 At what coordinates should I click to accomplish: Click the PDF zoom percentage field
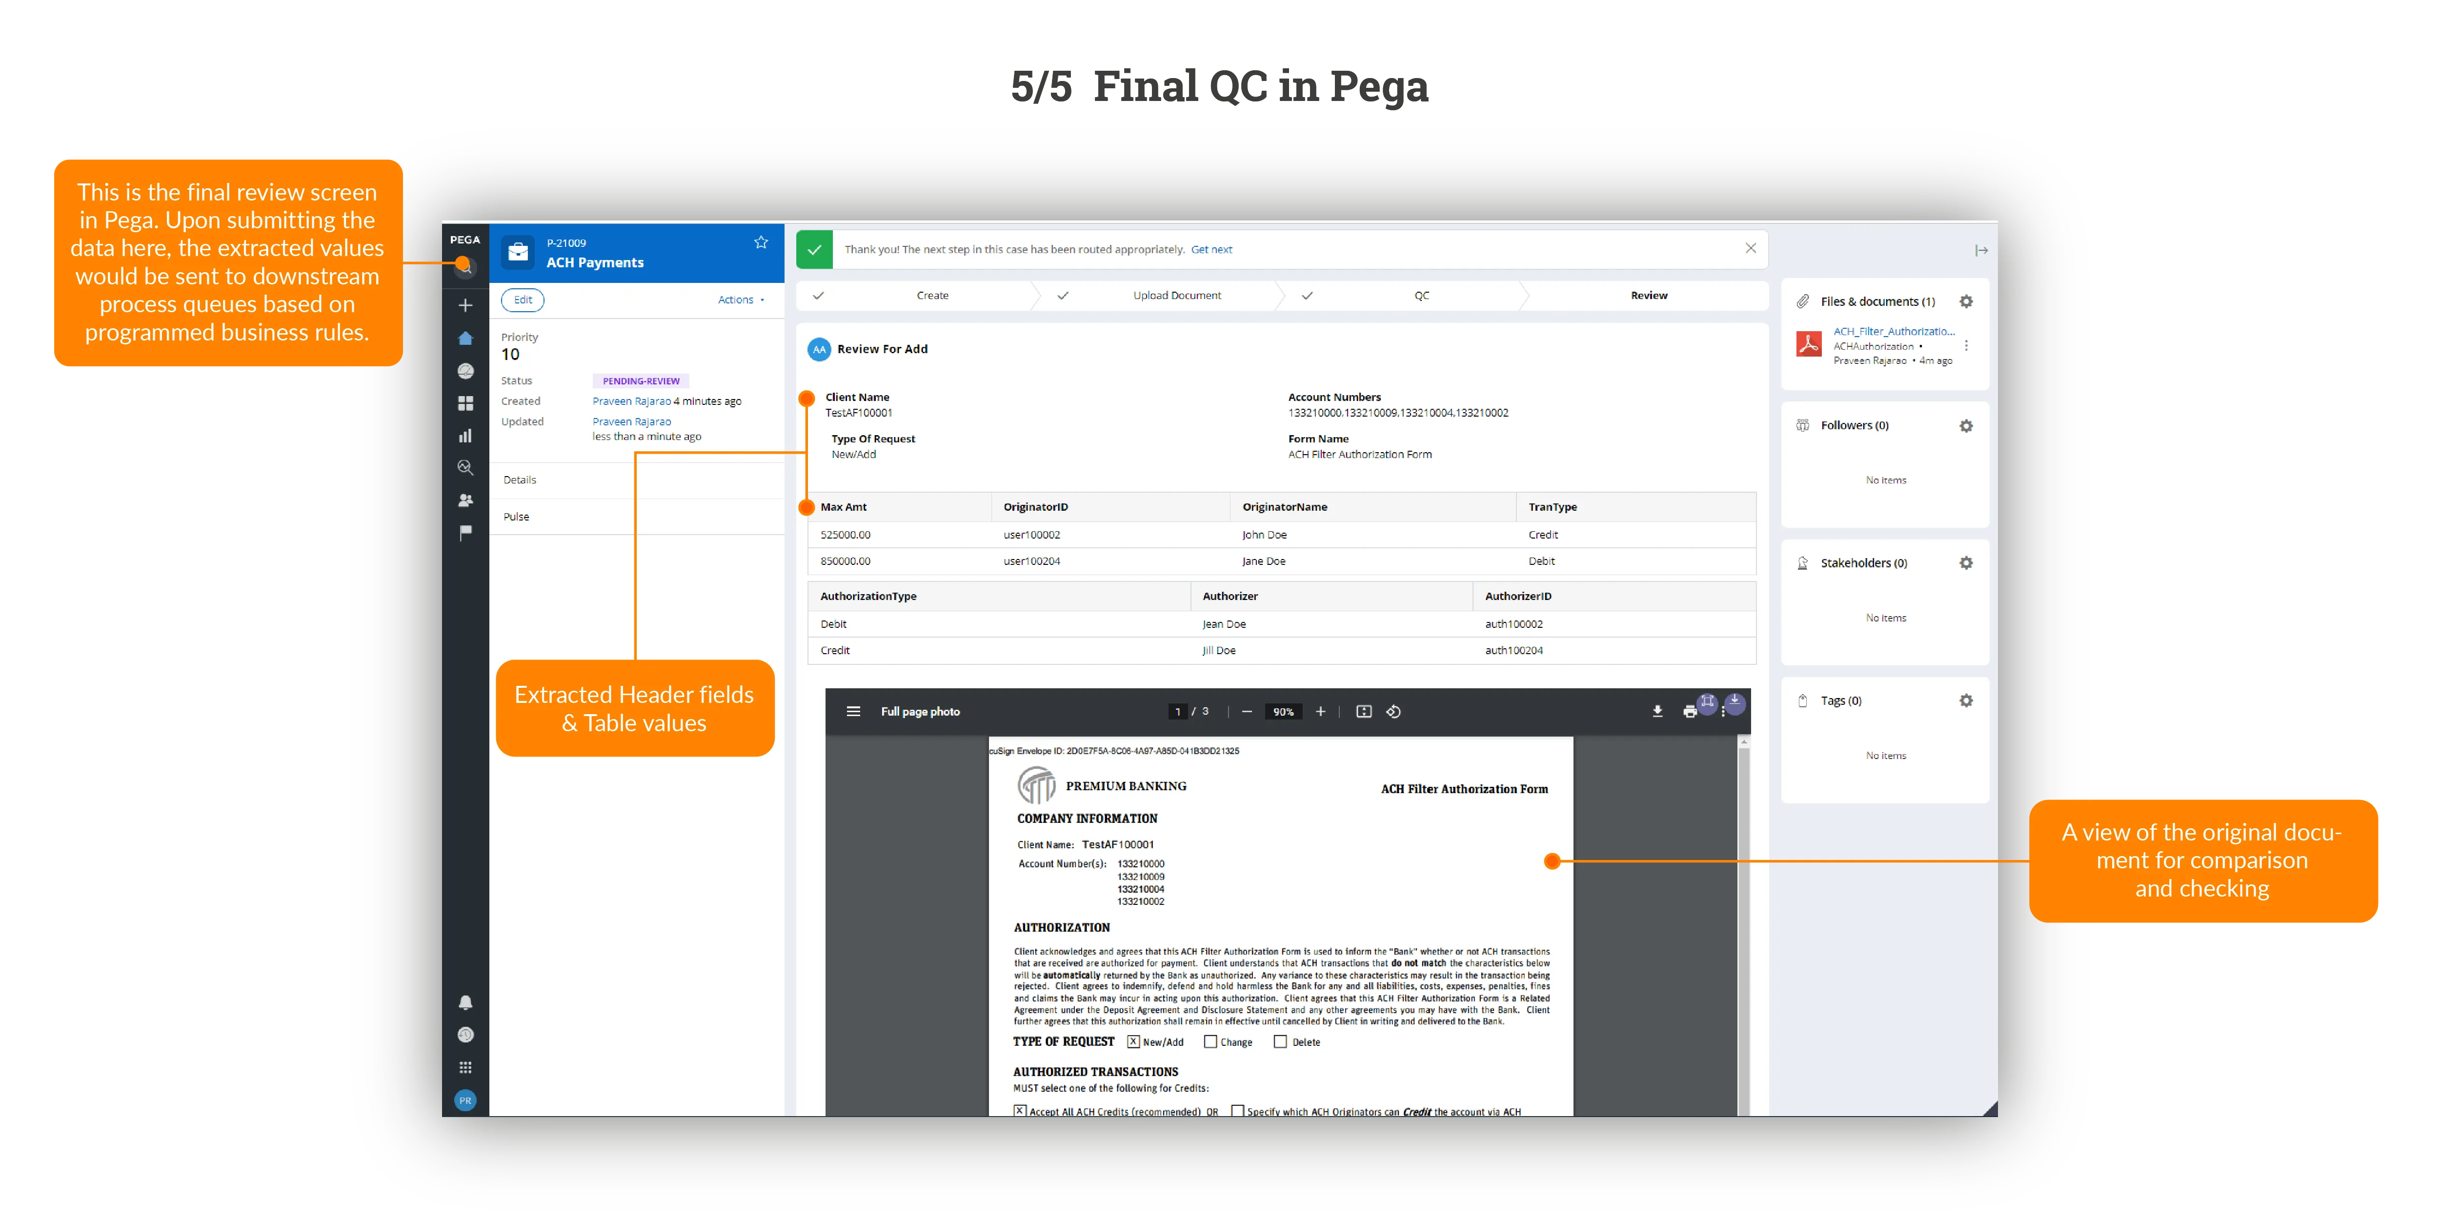(x=1284, y=711)
